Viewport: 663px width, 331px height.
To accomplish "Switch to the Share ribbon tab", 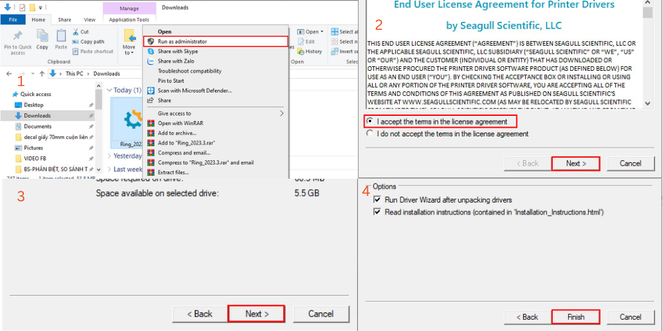I will coord(65,19).
